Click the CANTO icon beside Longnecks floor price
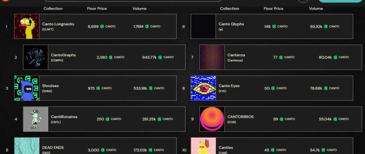This screenshot has height=154, width=365. 102,26
